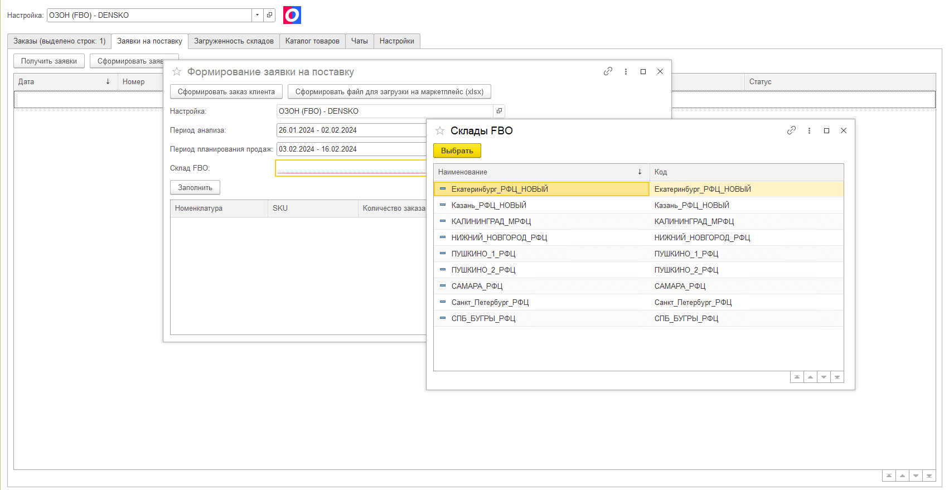Click the Ozon marketplace logo icon
This screenshot has height=490, width=949.
(x=292, y=15)
